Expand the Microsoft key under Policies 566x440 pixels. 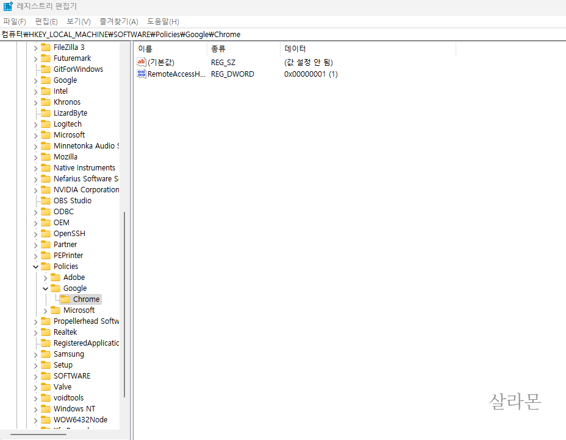point(45,311)
